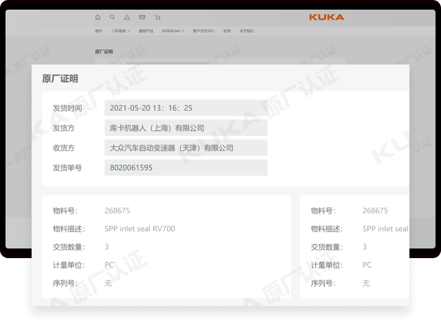
Task: Click the SPP inlet seal RV700 description
Action: (139, 229)
